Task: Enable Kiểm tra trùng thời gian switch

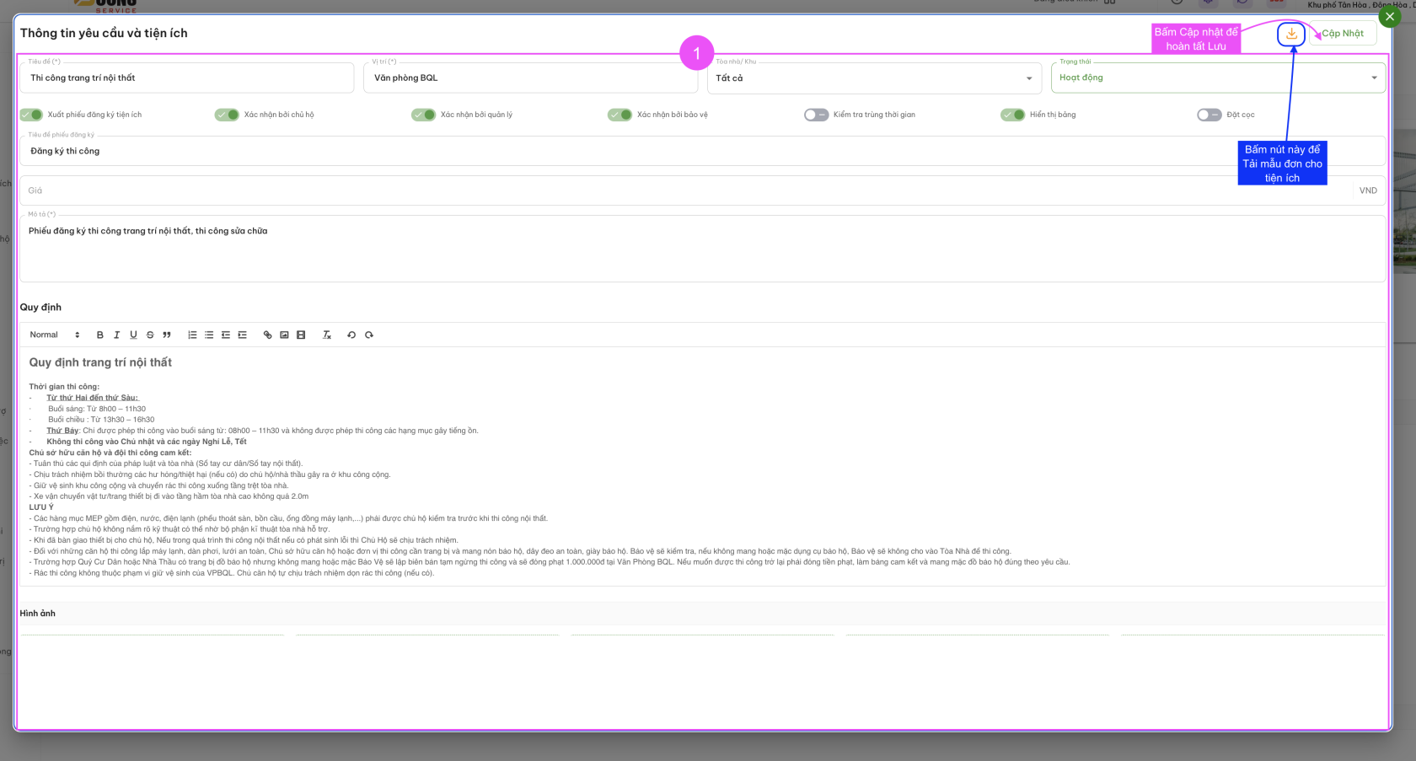Action: (x=816, y=115)
